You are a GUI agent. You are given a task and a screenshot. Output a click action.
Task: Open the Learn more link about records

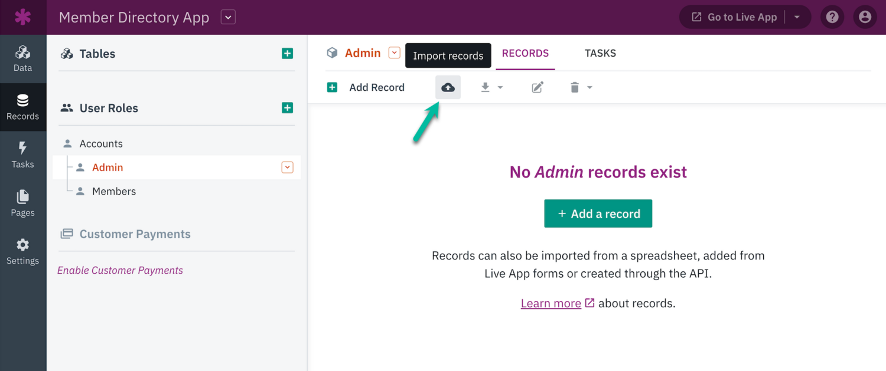pos(551,303)
